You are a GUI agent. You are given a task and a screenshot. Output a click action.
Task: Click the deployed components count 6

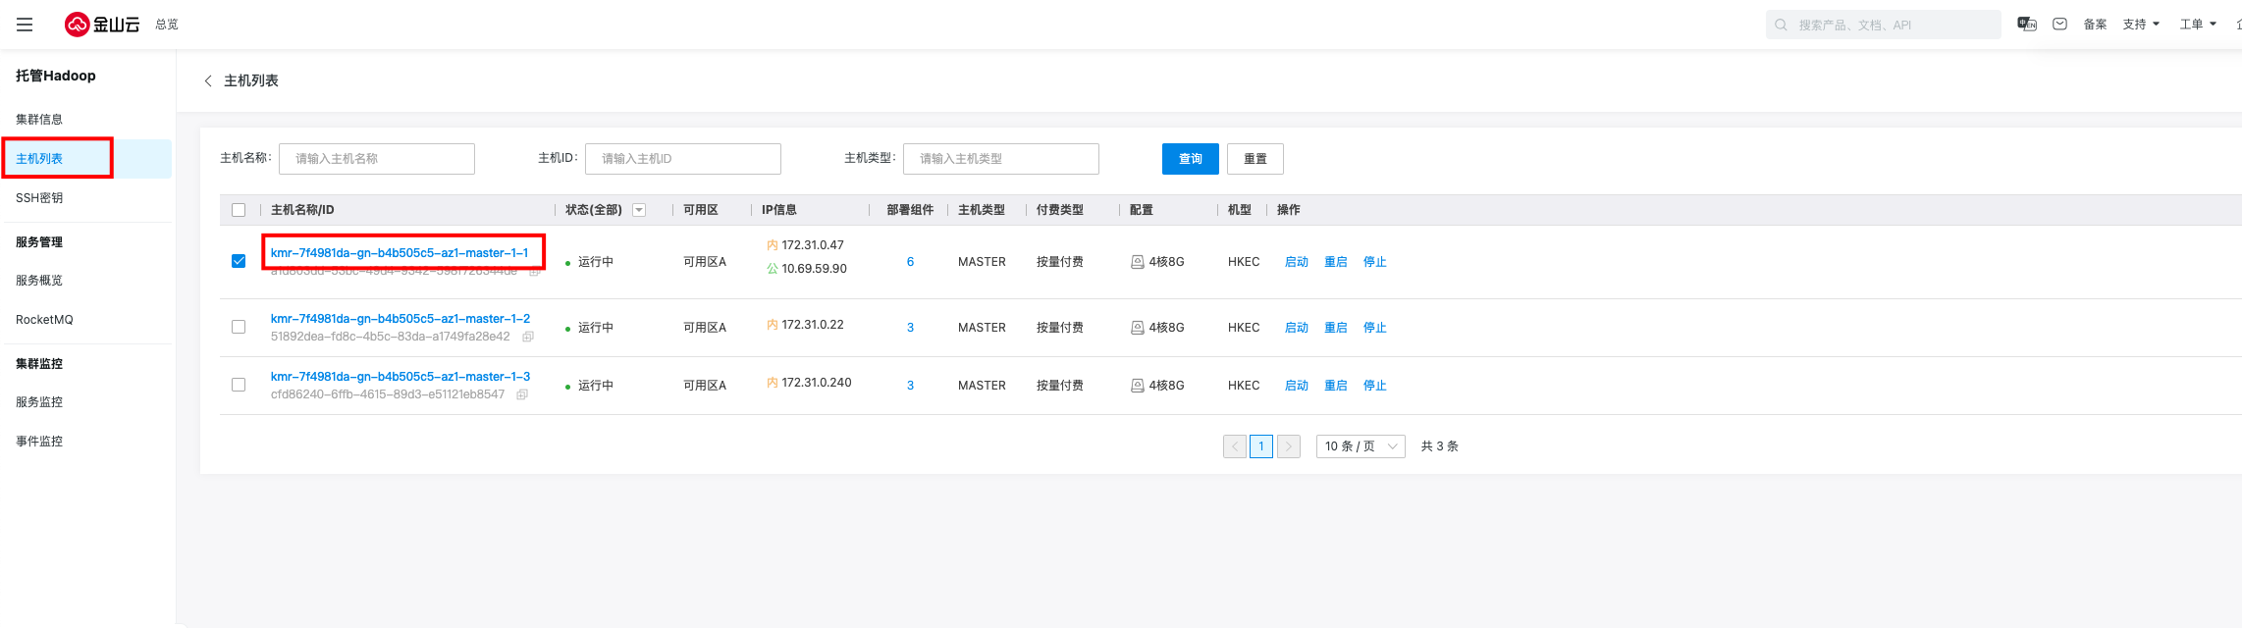[x=910, y=262]
